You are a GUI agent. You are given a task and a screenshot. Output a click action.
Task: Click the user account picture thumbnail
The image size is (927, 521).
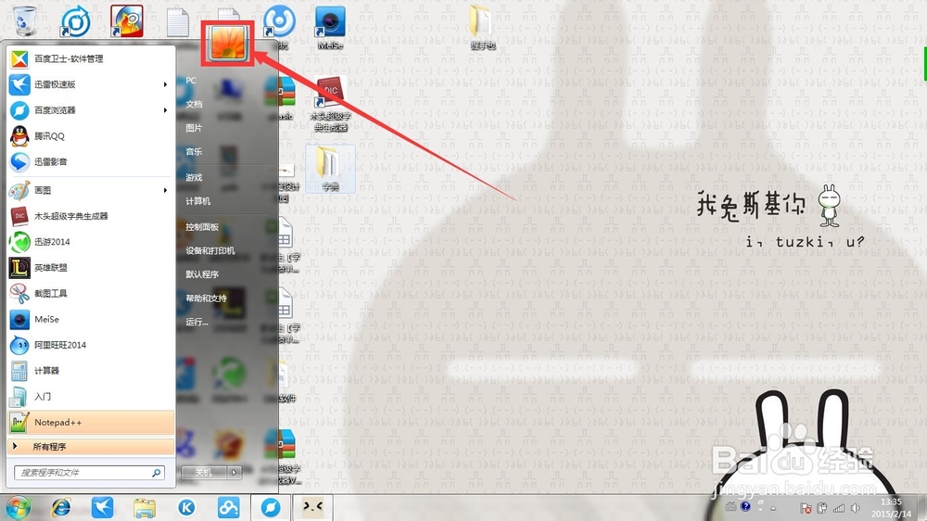pyautogui.click(x=228, y=43)
